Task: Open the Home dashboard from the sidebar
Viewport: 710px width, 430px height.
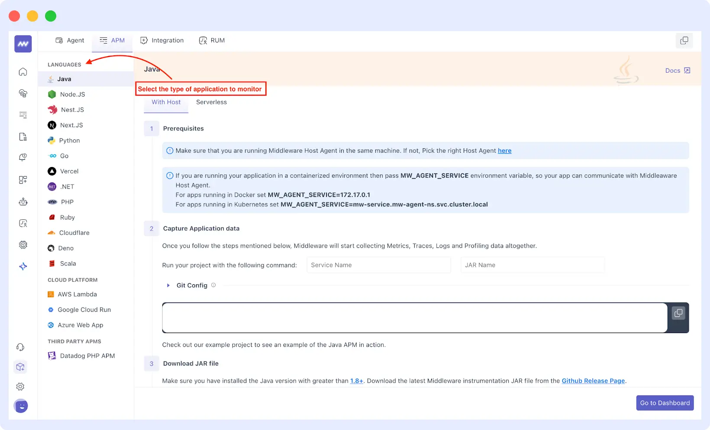Action: tap(23, 71)
